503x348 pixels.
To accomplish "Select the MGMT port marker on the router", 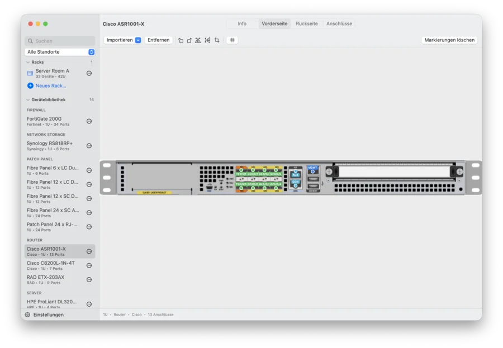I will coord(313,171).
